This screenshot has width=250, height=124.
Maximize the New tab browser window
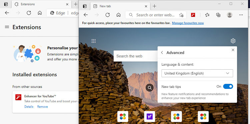[x=231, y=4]
